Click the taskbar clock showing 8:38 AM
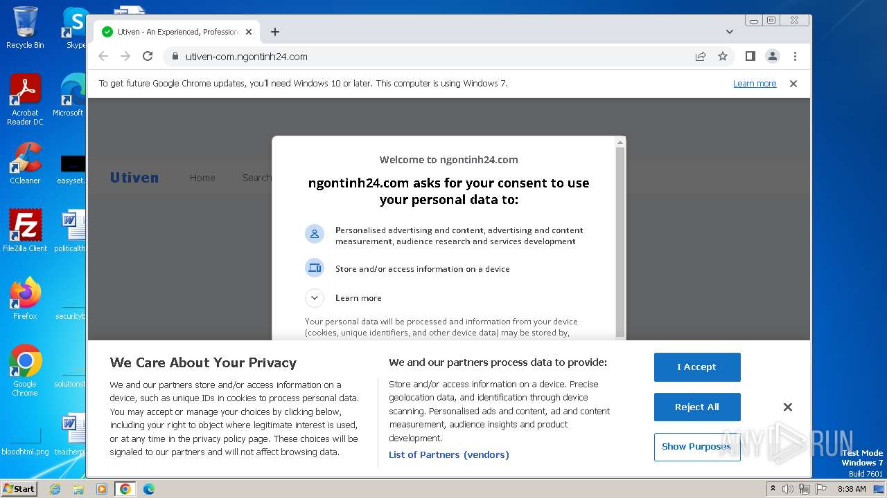Image resolution: width=887 pixels, height=498 pixels. click(x=852, y=489)
